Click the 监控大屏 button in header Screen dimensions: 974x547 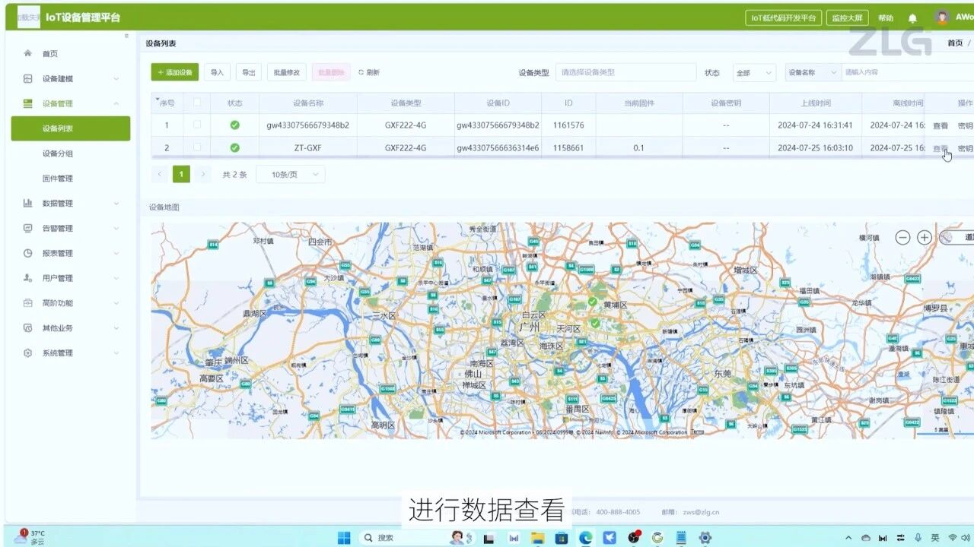tap(848, 18)
